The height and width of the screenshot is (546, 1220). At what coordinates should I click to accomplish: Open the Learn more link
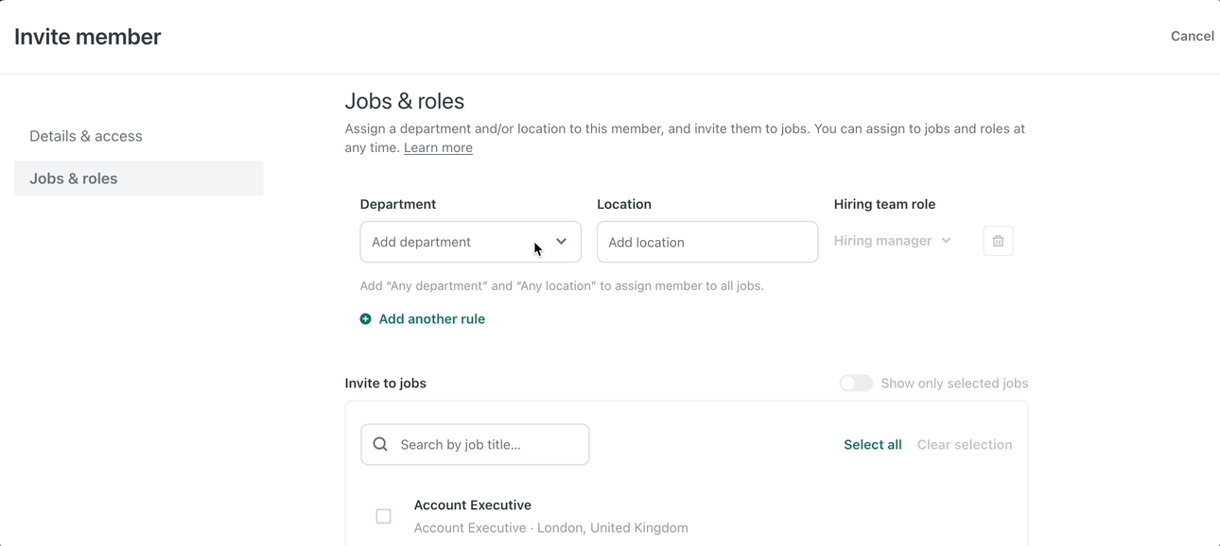pos(438,148)
